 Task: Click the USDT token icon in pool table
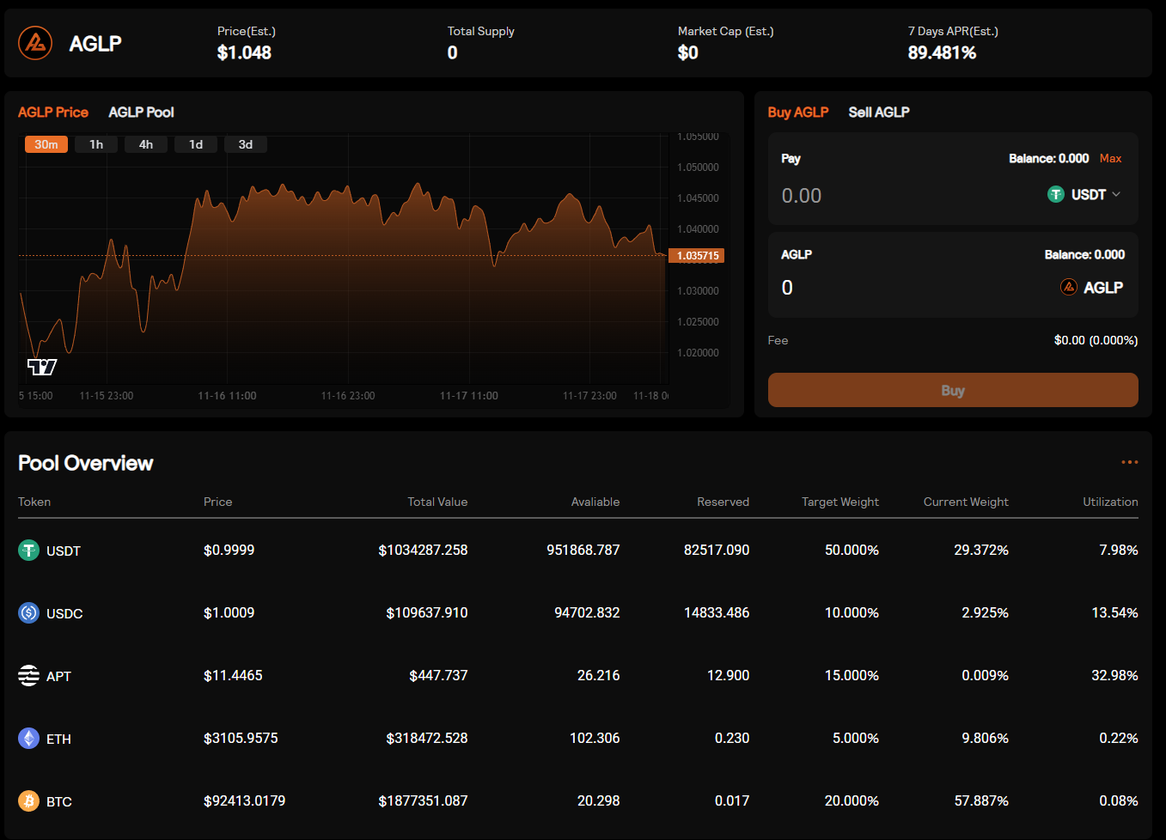coord(28,551)
